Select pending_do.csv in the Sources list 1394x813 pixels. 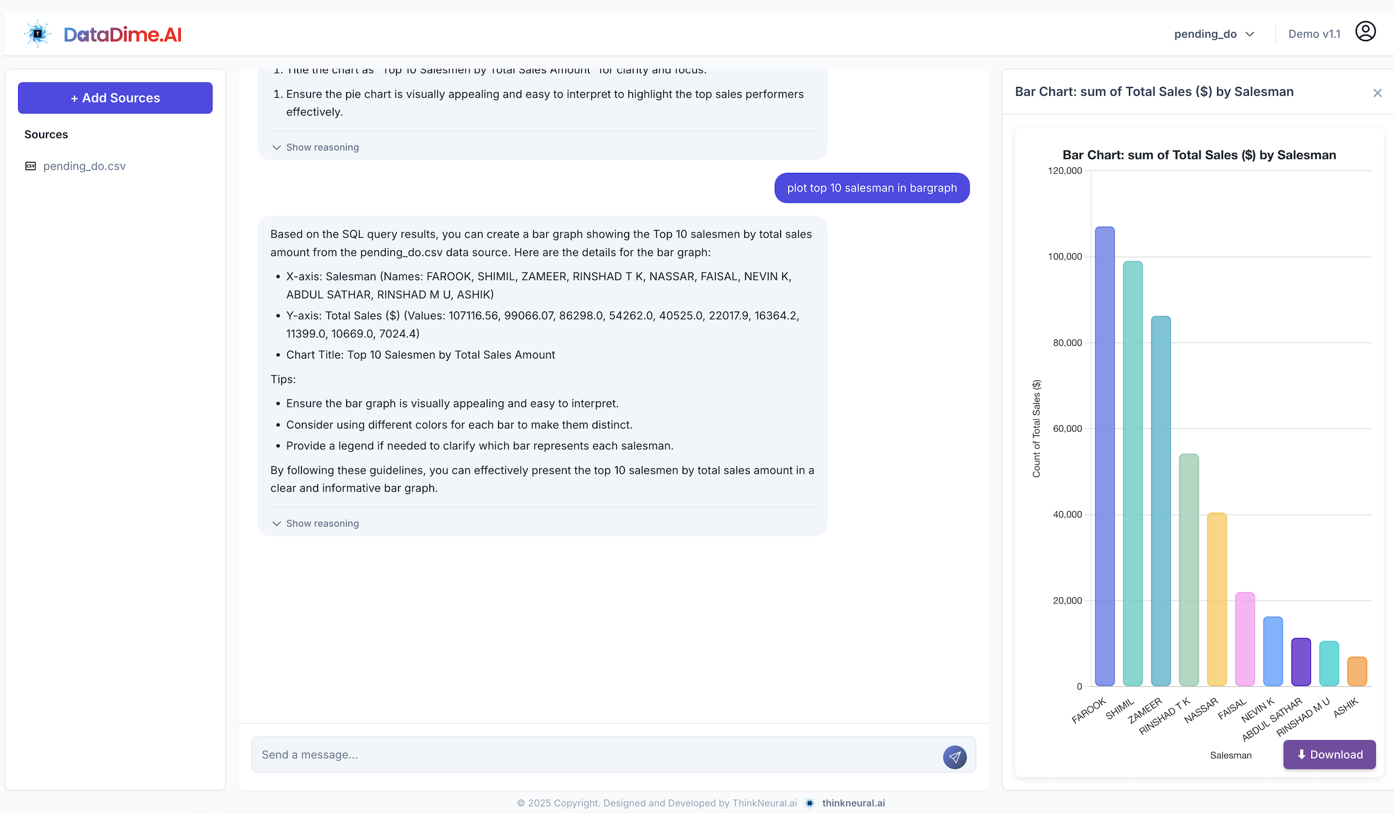tap(85, 166)
